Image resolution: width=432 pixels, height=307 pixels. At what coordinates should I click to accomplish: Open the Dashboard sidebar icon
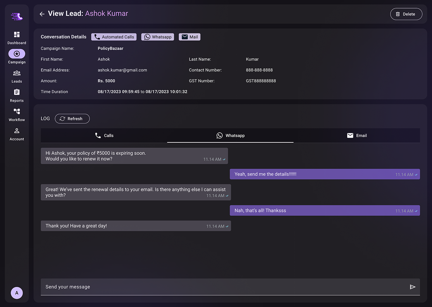(x=17, y=35)
